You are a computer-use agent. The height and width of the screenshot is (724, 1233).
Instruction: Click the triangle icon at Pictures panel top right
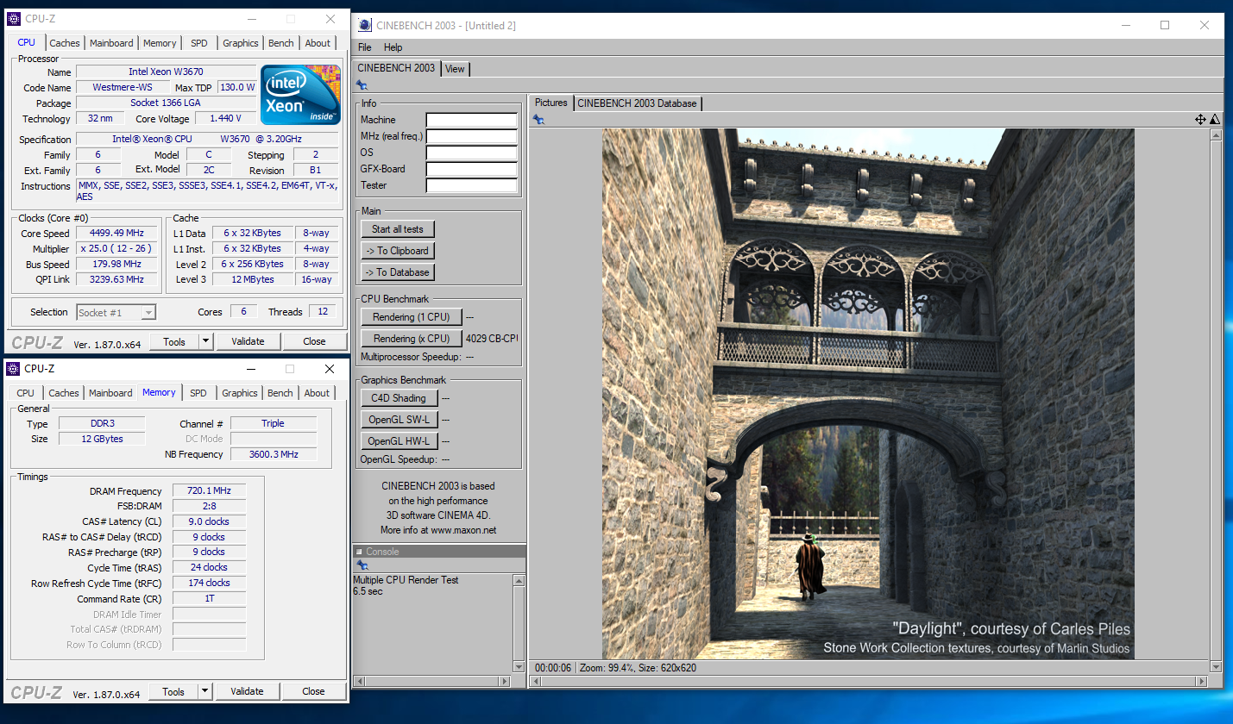[1215, 120]
